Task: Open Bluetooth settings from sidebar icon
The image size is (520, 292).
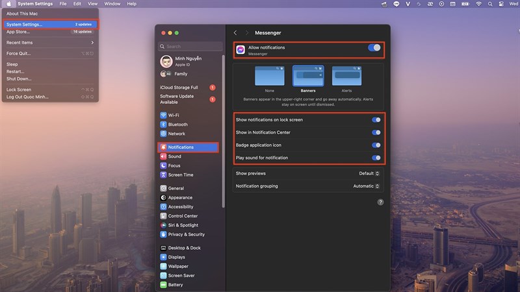Action: [x=163, y=125]
